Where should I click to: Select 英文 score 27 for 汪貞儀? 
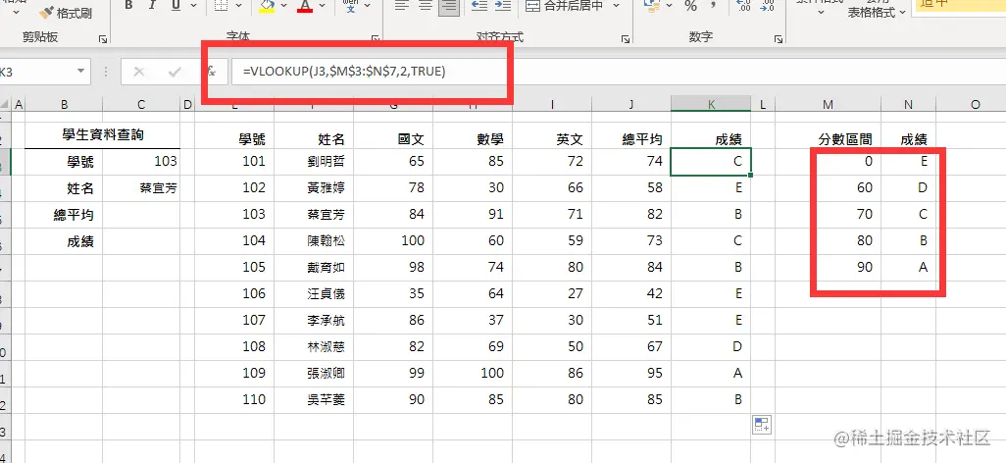click(552, 293)
